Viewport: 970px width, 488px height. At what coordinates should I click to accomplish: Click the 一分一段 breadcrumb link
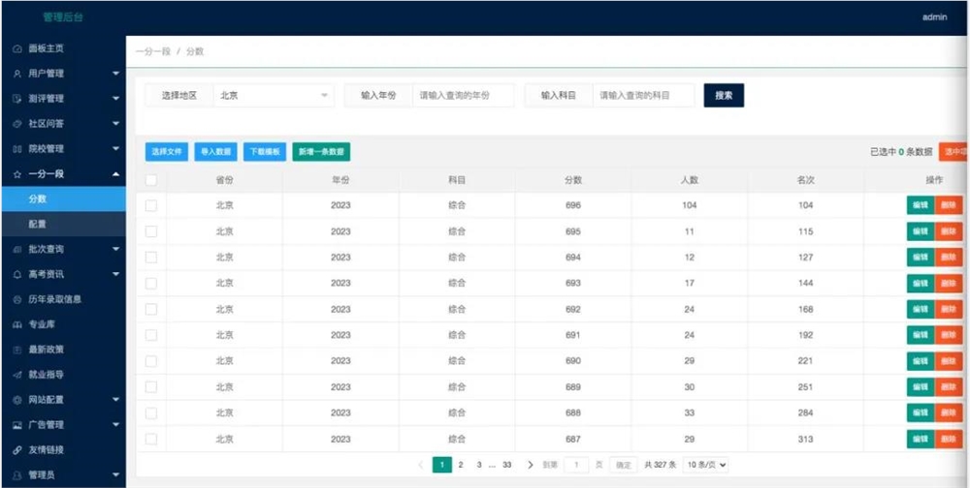[x=153, y=52]
